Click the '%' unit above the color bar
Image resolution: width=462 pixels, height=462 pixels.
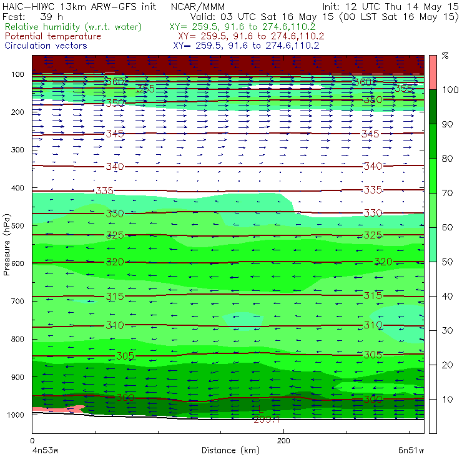point(445,56)
